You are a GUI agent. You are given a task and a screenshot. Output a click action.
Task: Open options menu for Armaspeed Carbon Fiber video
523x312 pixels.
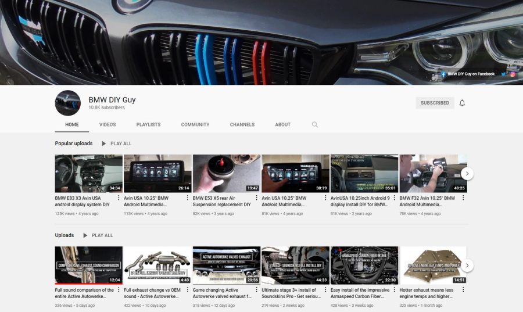pos(394,290)
